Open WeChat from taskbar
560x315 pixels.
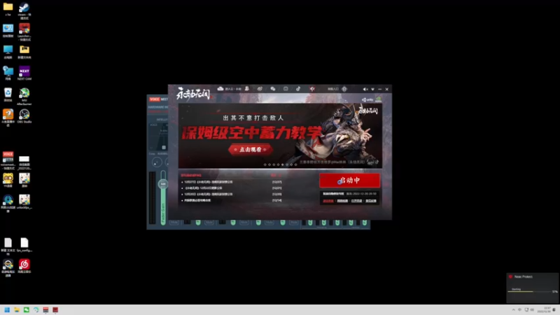click(26, 309)
